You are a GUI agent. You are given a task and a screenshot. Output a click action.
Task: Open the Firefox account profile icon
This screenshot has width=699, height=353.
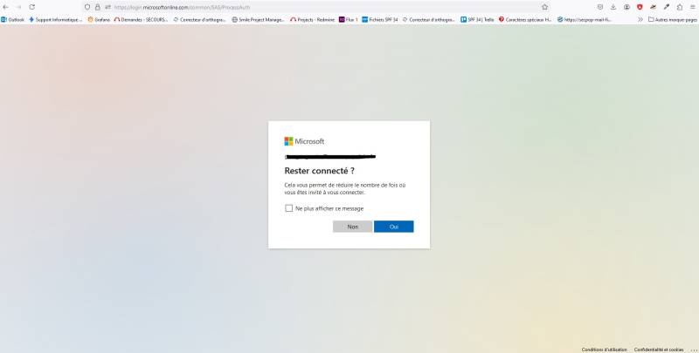point(626,7)
